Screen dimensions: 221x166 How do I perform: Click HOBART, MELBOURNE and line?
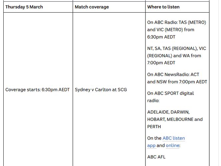click(x=175, y=120)
